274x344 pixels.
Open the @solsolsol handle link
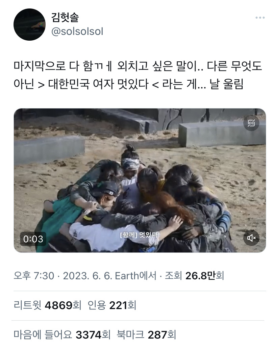(x=77, y=32)
